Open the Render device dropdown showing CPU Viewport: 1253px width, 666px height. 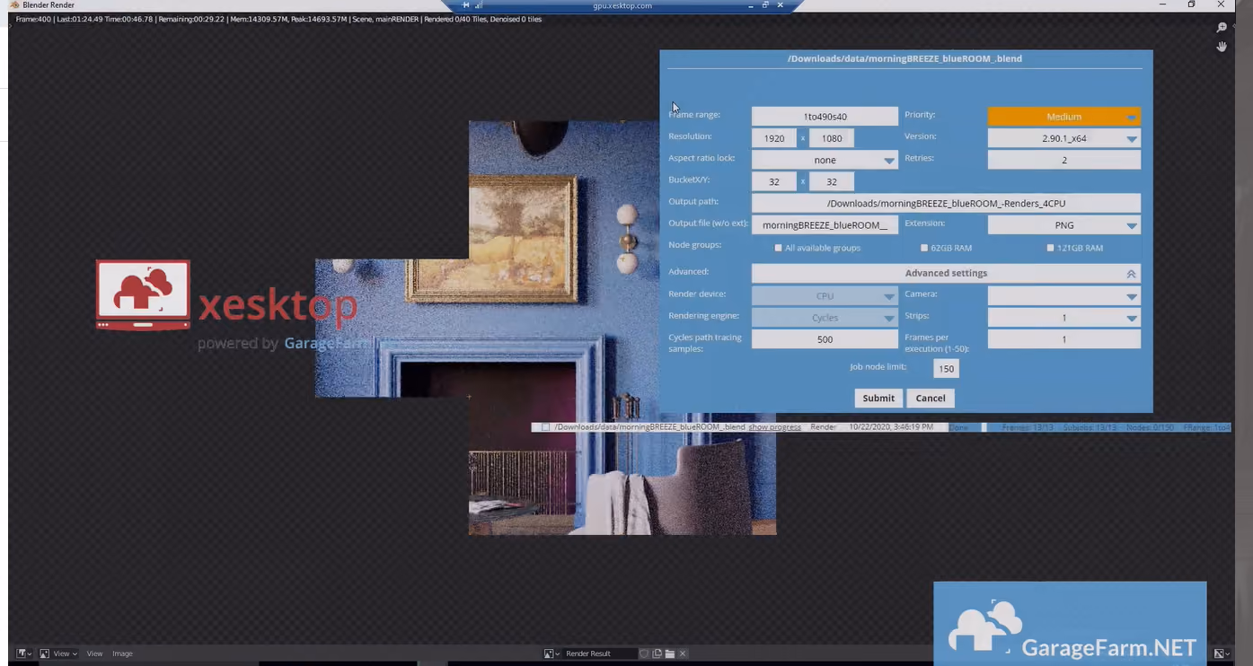pyautogui.click(x=825, y=295)
